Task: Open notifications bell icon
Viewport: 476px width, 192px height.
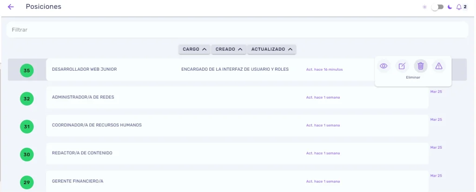Action: coord(459,7)
